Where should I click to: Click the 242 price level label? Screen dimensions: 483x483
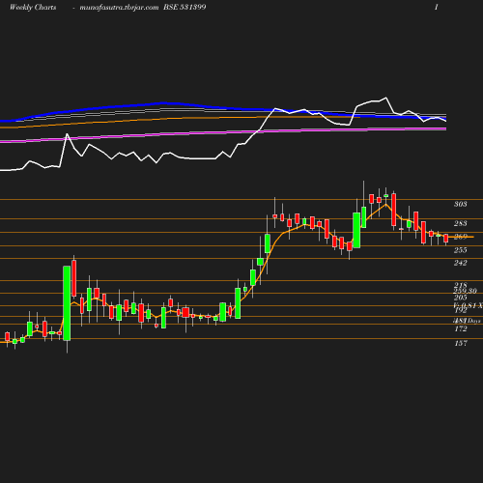coord(461,263)
